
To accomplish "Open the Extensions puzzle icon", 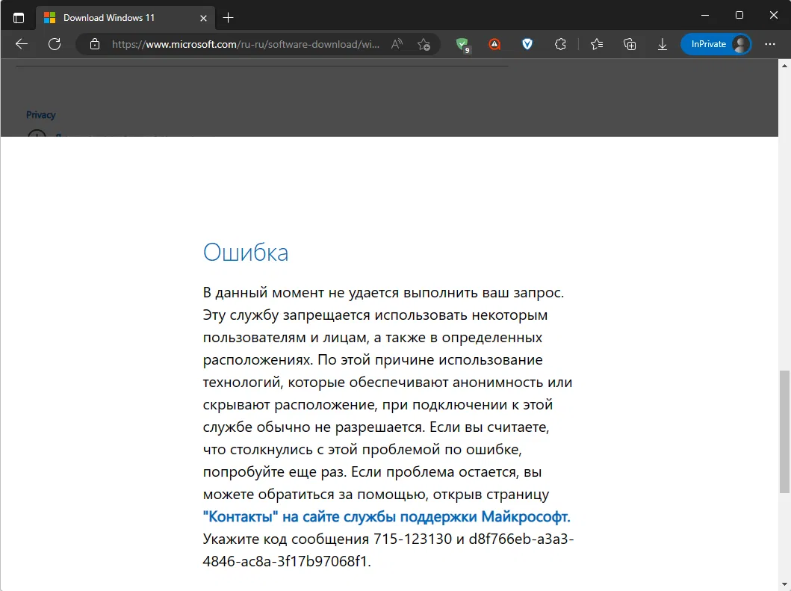I will click(560, 44).
